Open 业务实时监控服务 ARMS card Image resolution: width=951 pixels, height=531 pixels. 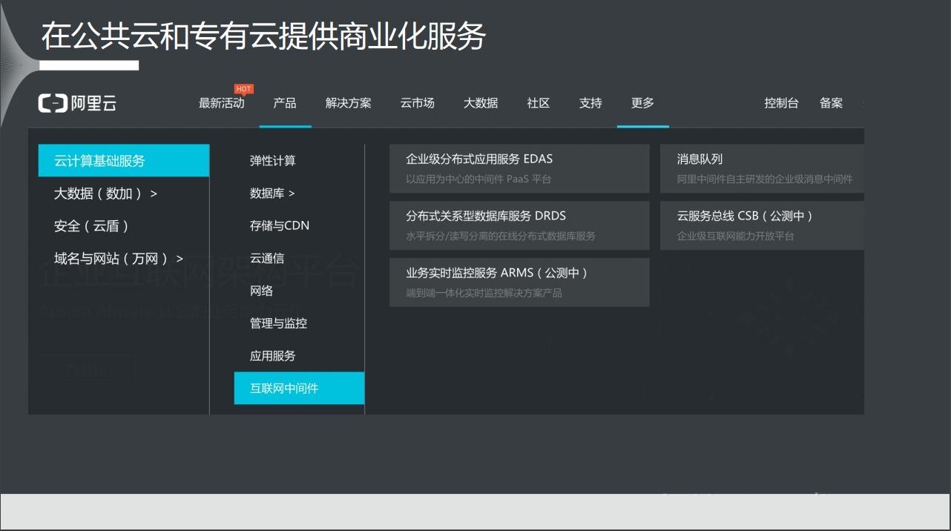tap(519, 283)
